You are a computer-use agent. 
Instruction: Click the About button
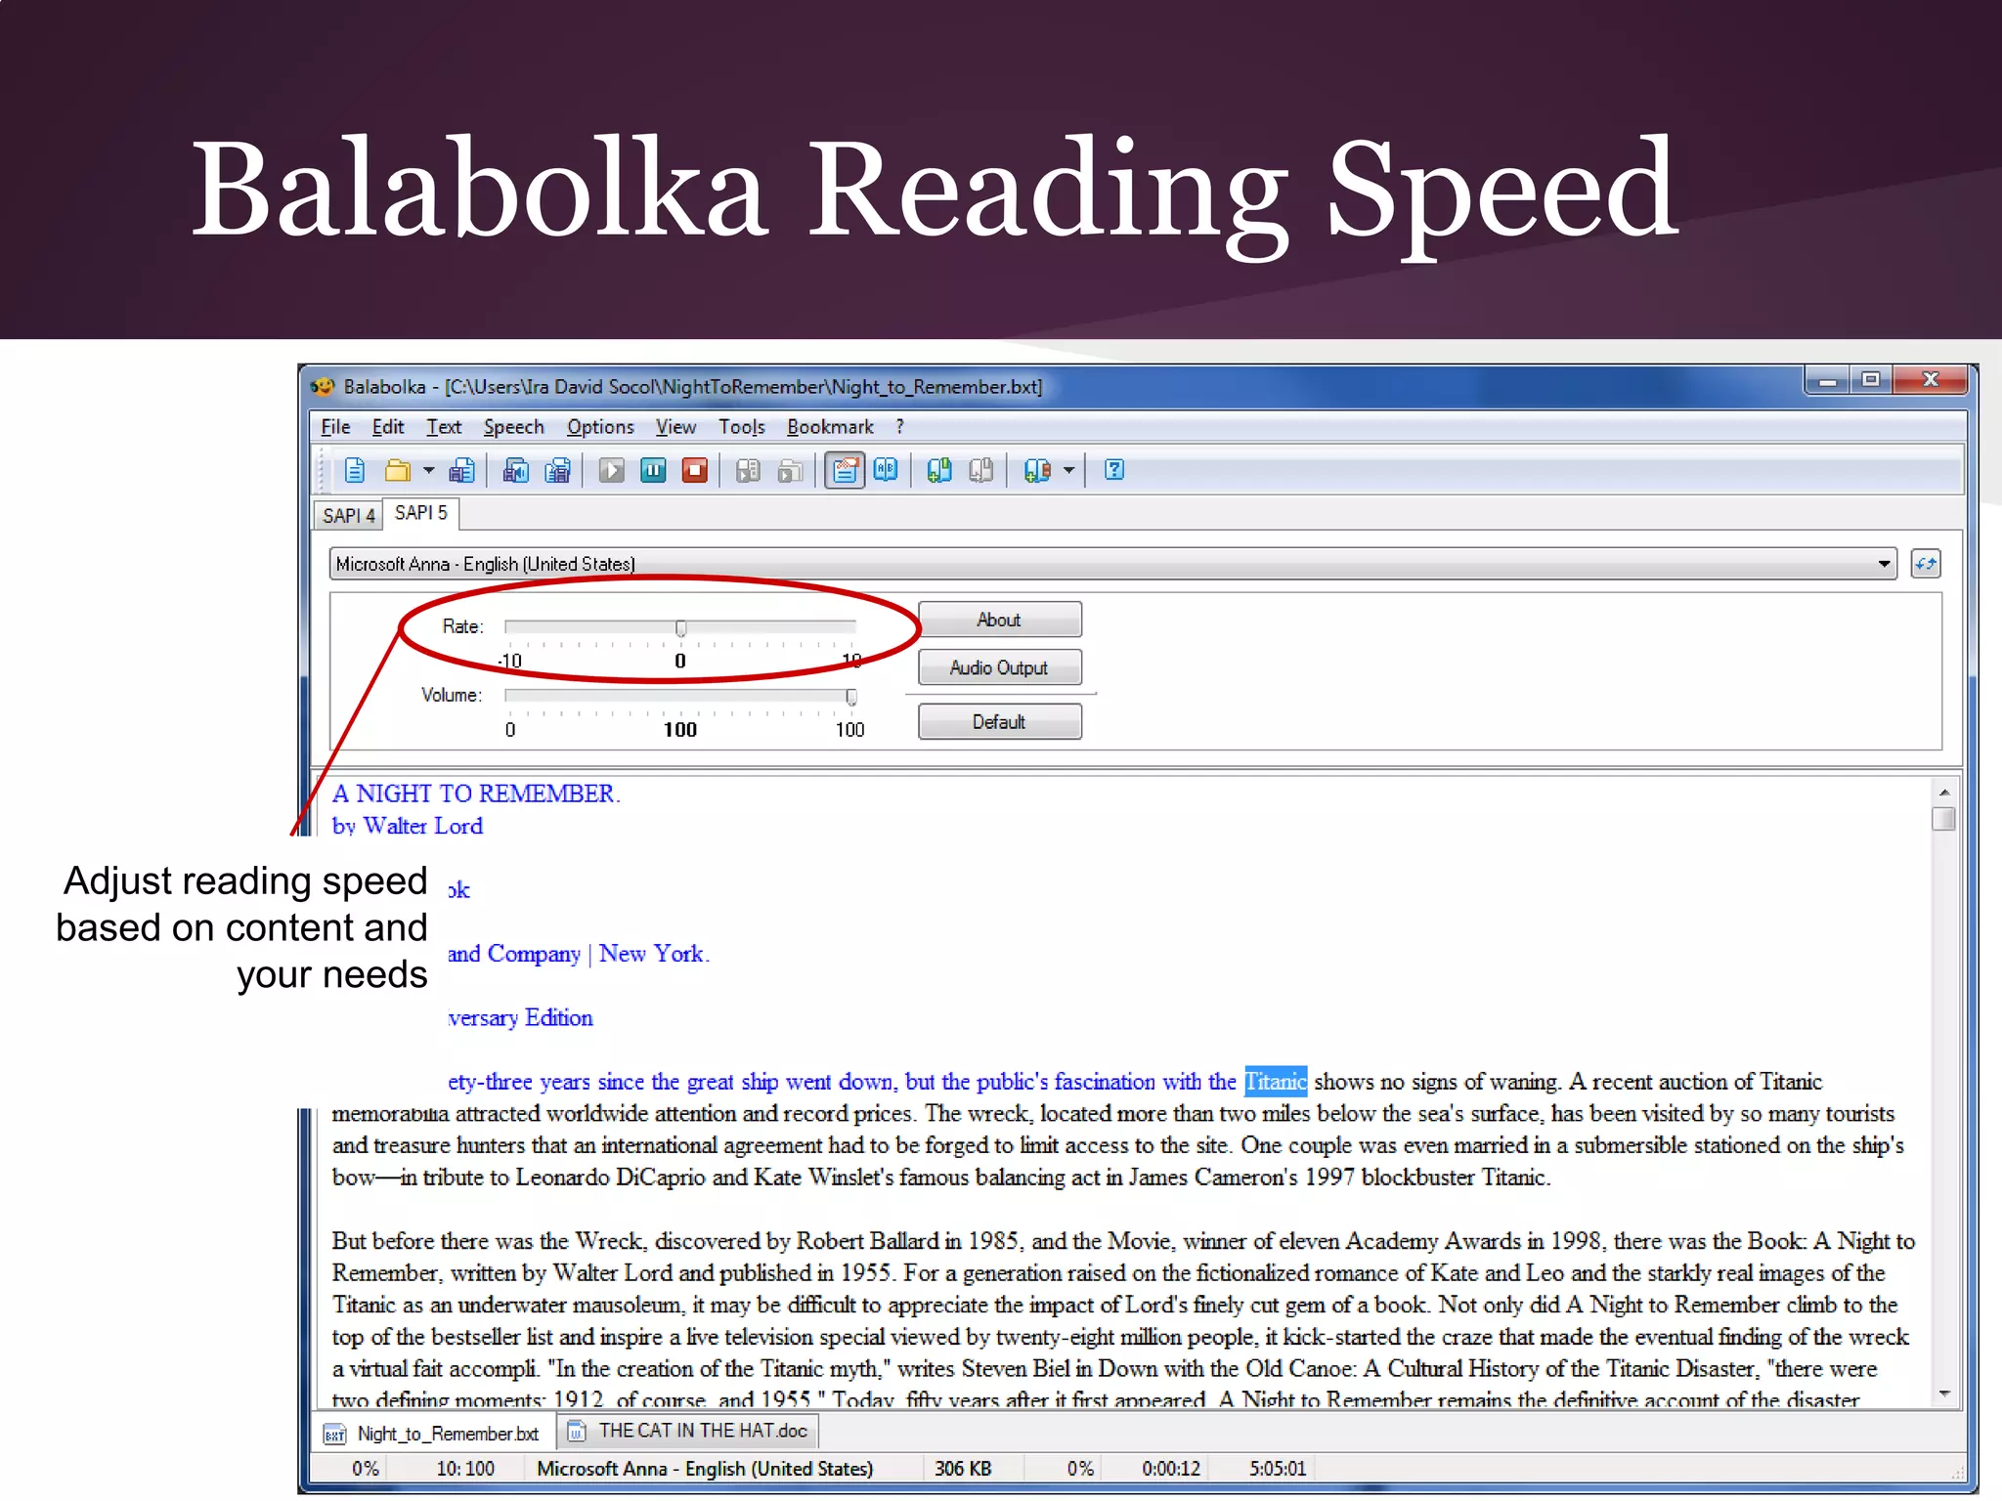[999, 620]
